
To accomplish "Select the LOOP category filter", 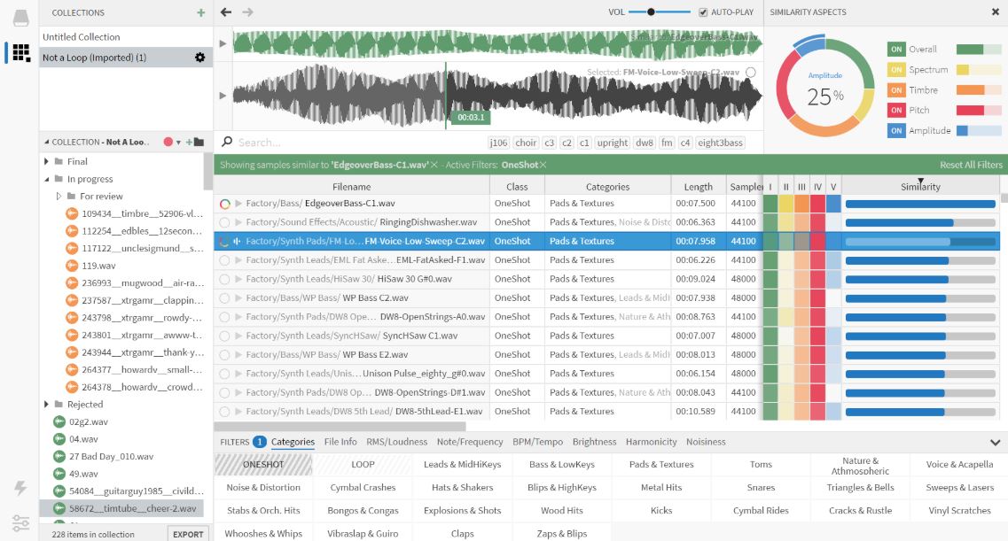I will click(x=363, y=464).
